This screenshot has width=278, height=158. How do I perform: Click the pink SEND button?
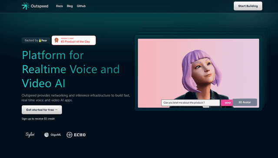pos(227,103)
